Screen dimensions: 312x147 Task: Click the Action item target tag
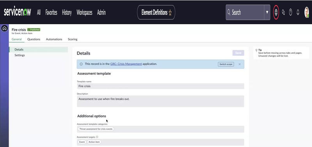click(94, 142)
